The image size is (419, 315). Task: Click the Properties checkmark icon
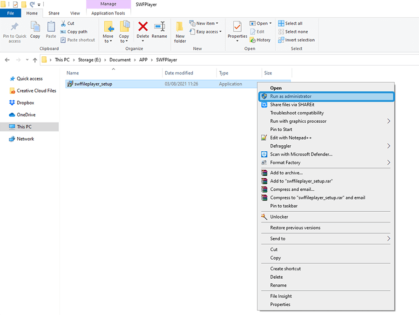click(x=237, y=27)
